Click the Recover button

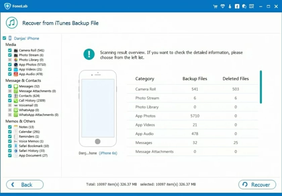(x=257, y=185)
